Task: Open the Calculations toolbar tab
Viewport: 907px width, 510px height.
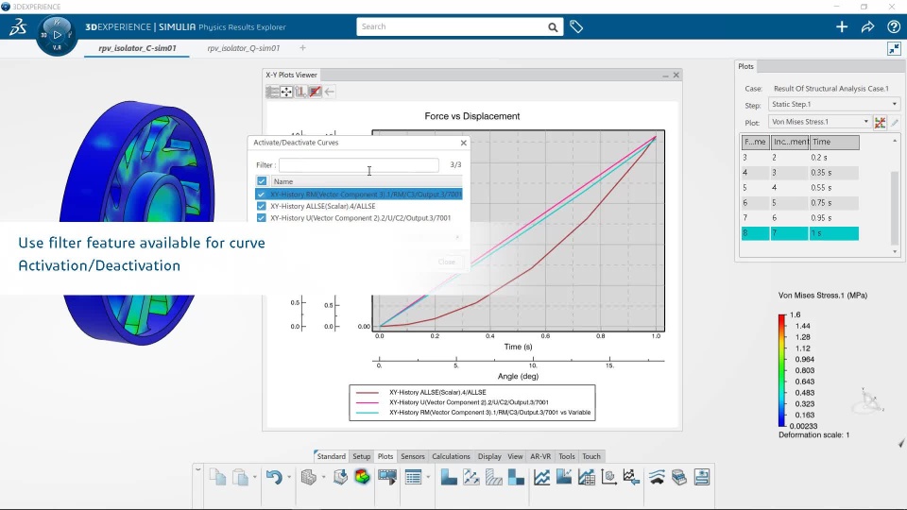Action: click(452, 456)
